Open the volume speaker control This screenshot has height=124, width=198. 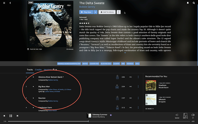(193, 116)
